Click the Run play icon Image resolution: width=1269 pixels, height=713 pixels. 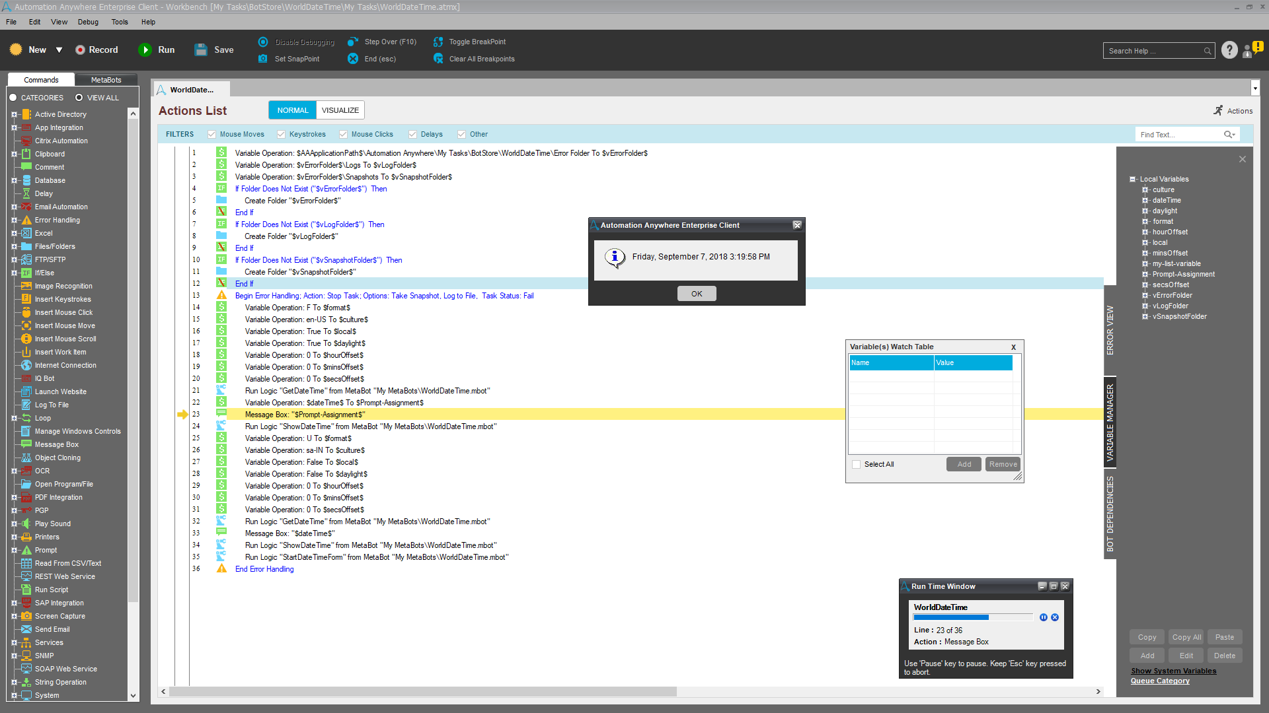click(x=145, y=50)
